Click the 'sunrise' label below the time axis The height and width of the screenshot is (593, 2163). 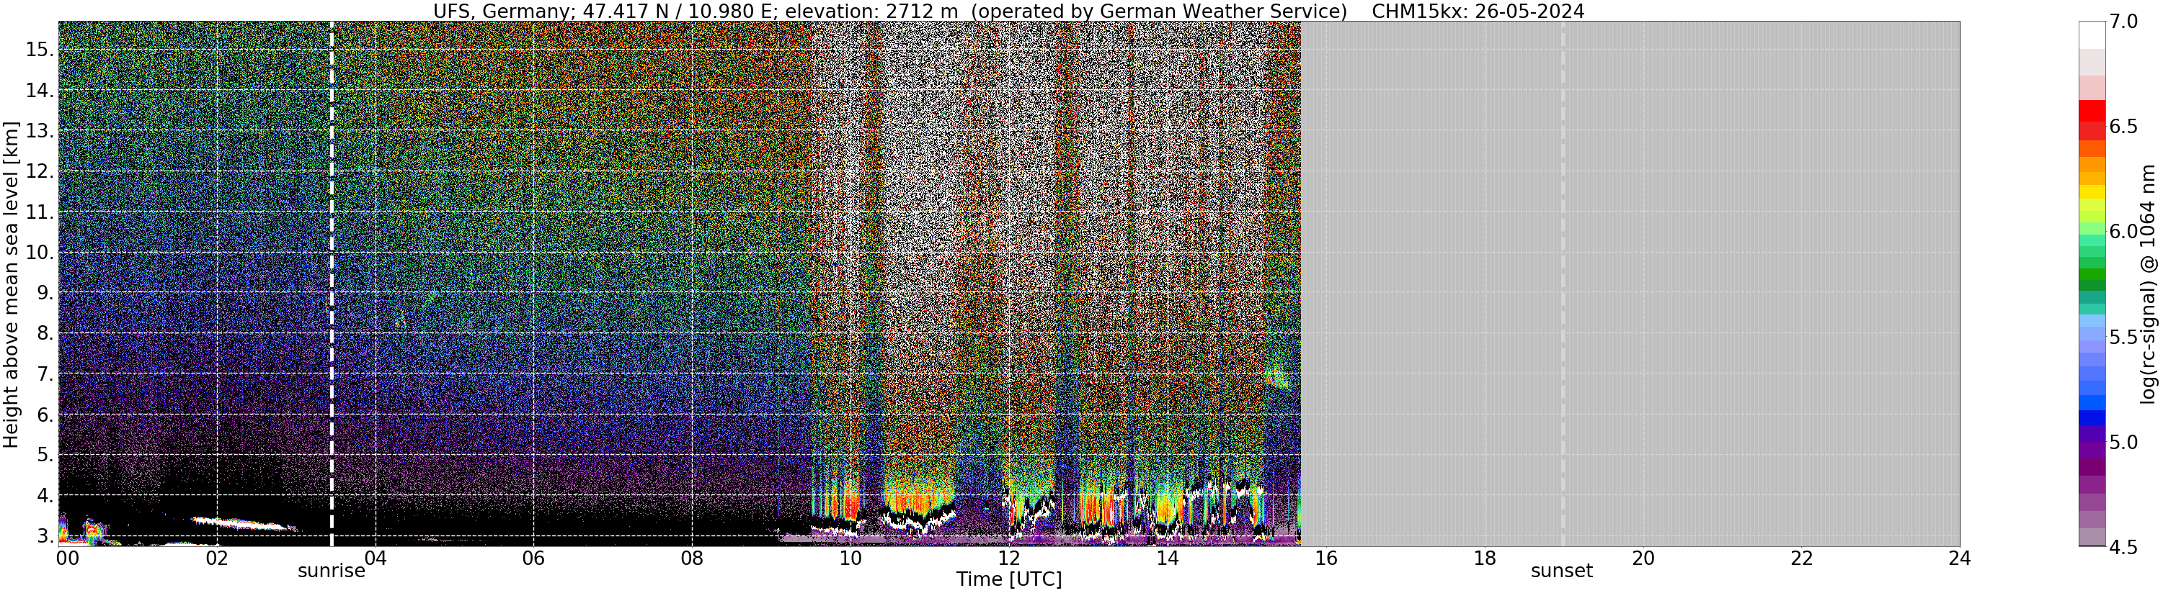click(x=332, y=571)
